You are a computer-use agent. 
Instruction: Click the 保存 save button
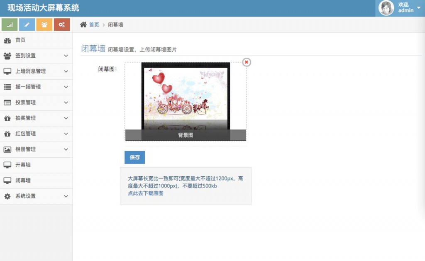135,157
